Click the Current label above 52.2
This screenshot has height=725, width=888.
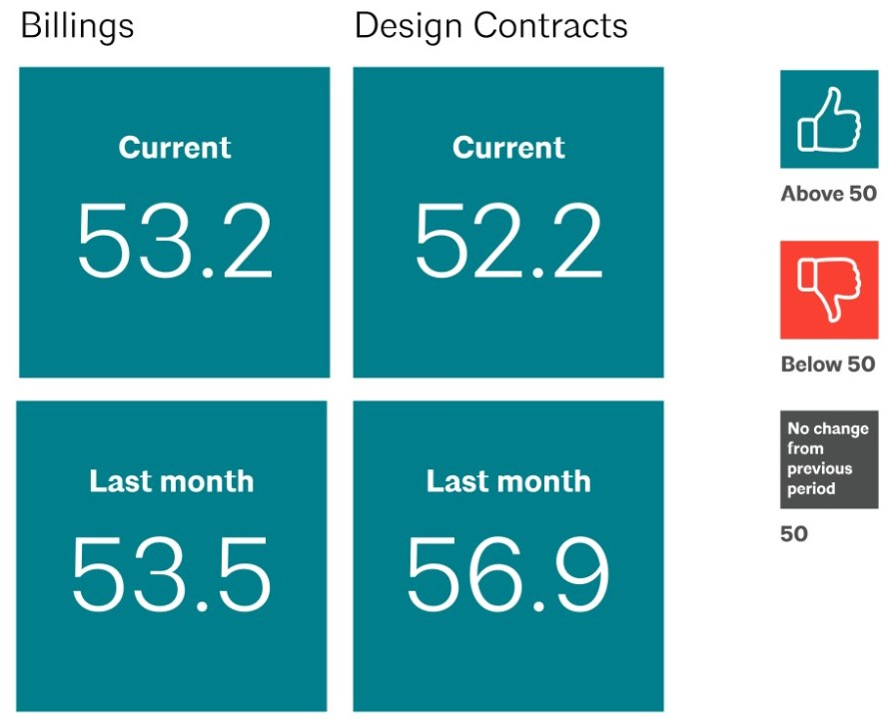(508, 148)
